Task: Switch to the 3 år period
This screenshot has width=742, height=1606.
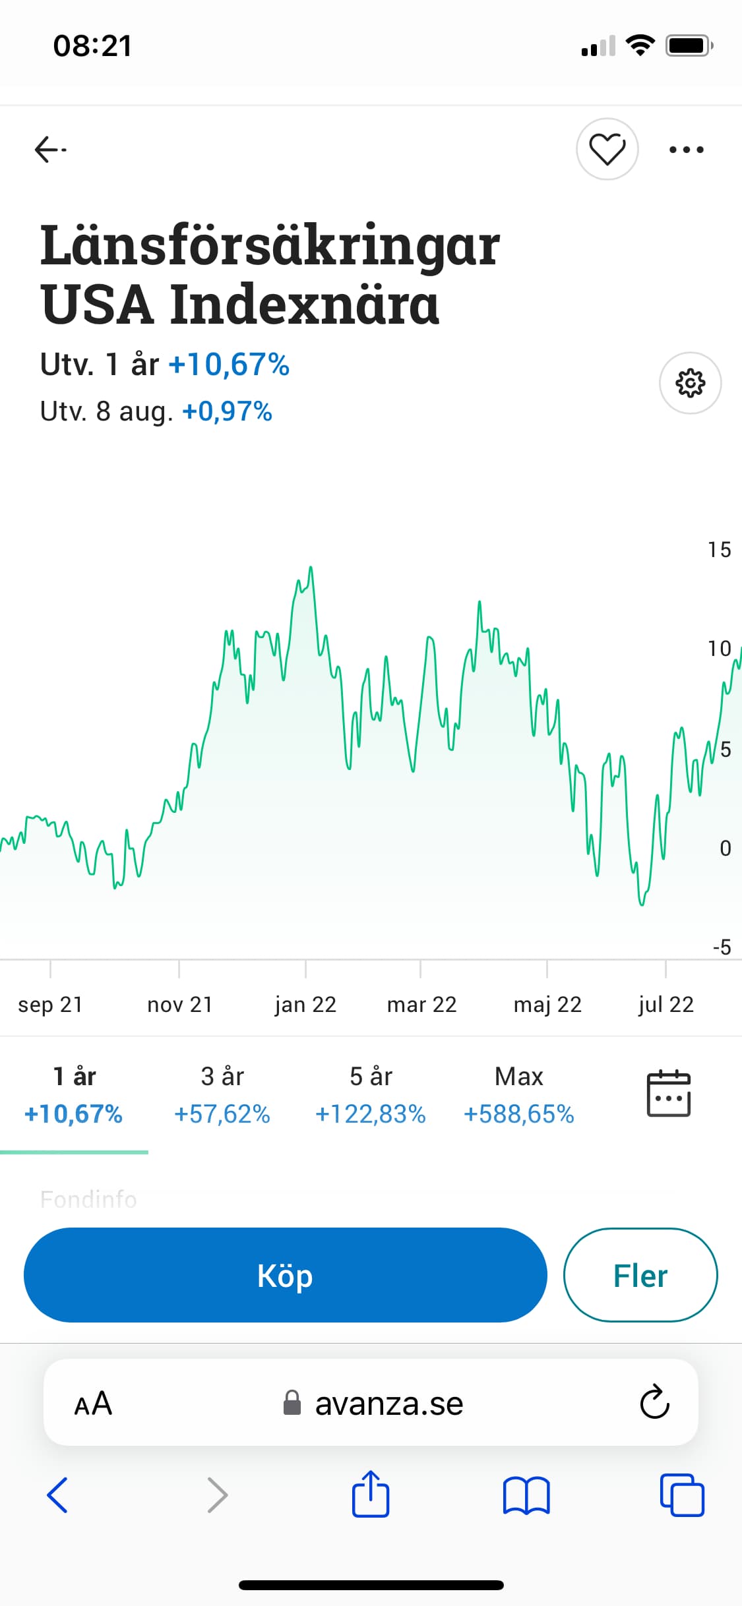Action: pyautogui.click(x=222, y=1094)
